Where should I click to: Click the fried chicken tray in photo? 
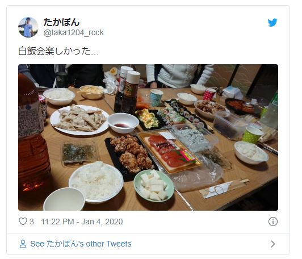[131, 154]
